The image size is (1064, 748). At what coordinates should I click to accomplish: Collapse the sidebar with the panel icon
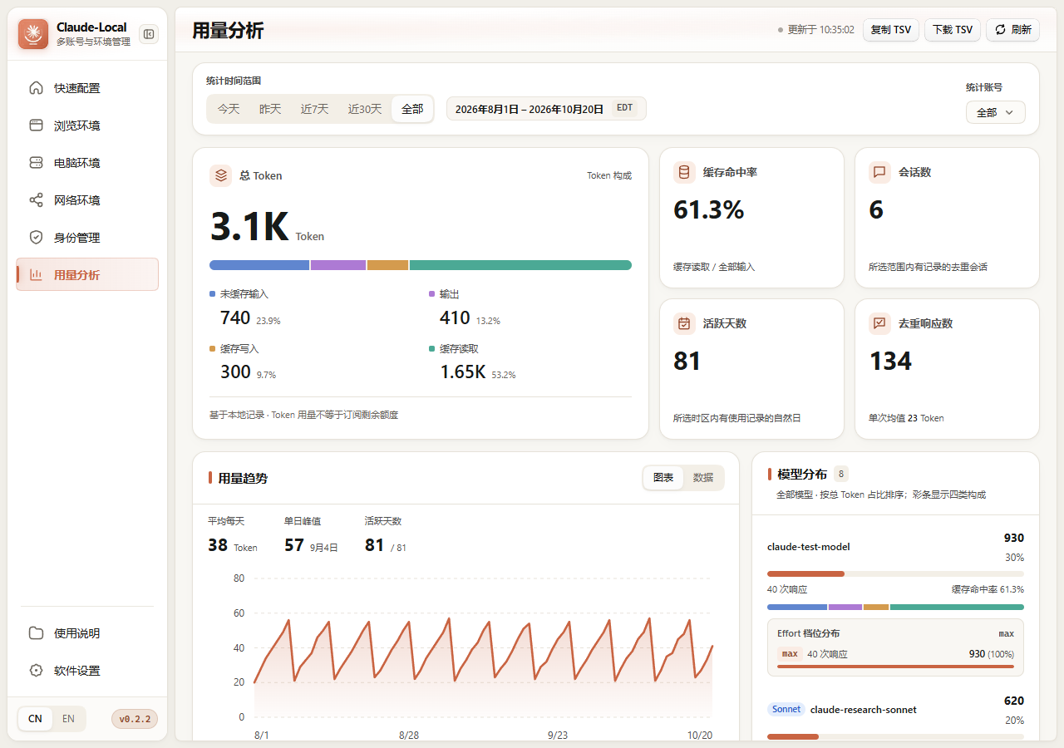pos(149,34)
